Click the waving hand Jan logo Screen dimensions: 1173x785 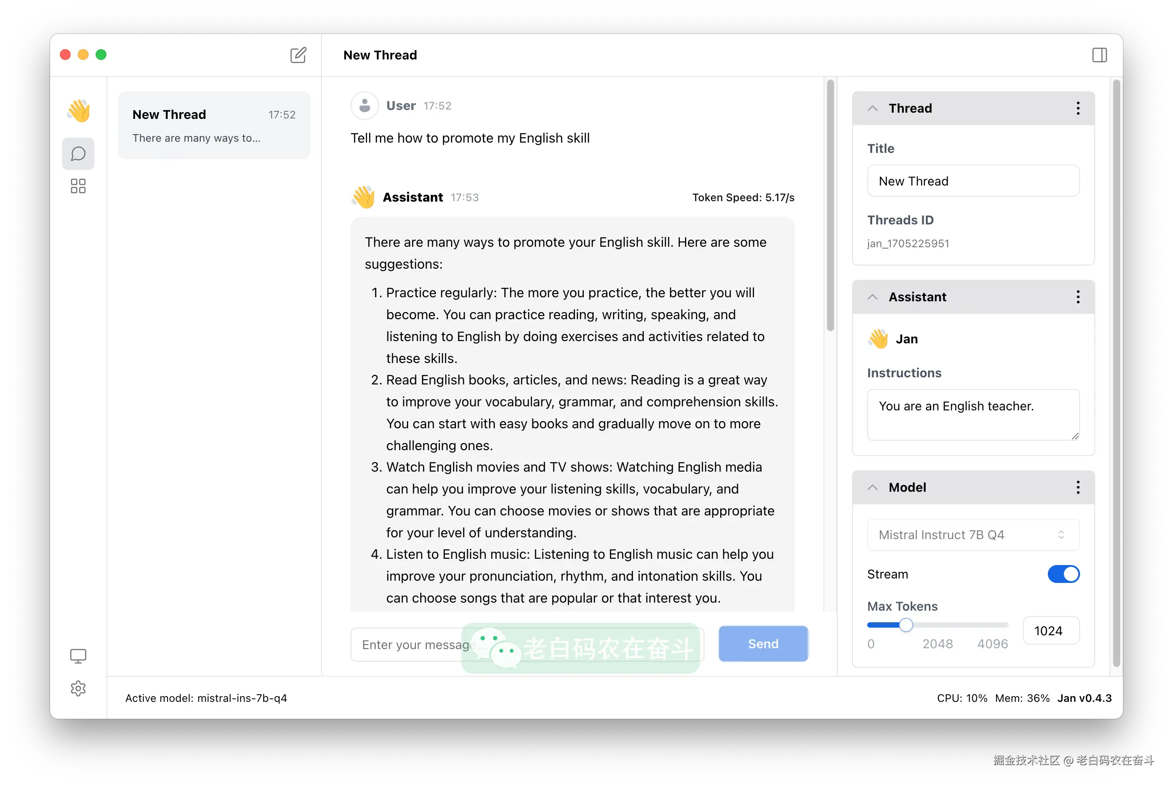pyautogui.click(x=79, y=110)
